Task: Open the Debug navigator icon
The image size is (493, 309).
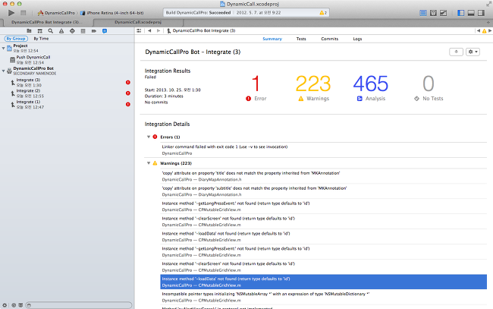Action: pyautogui.click(x=83, y=31)
